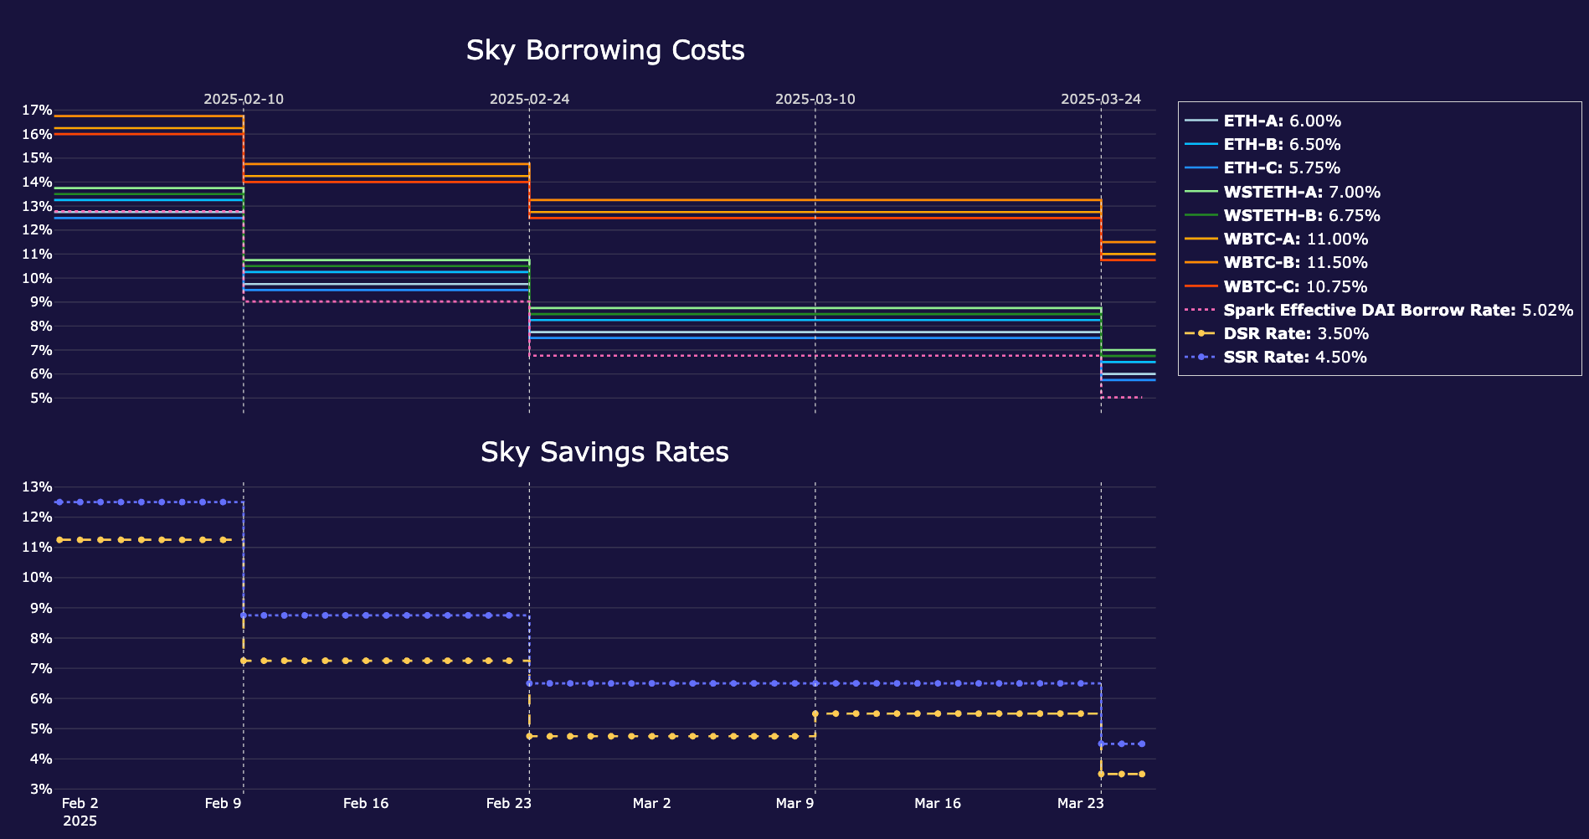1589x839 pixels.
Task: Click the 16% y-axis tick label
Action: pyautogui.click(x=37, y=134)
